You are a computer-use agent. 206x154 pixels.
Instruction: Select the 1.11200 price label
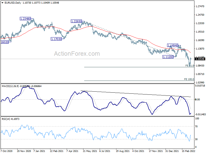tap(168, 57)
